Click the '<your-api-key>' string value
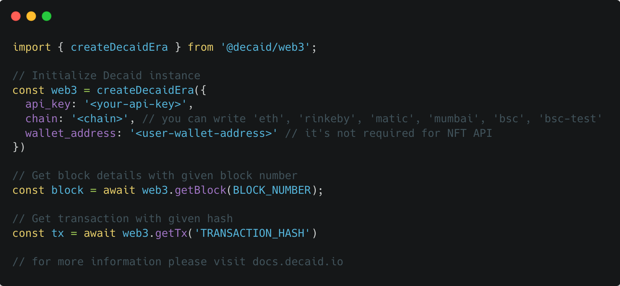 tap(136, 104)
